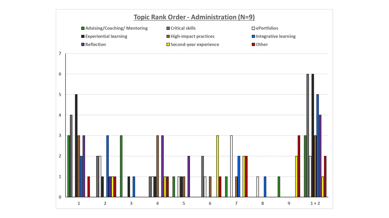This screenshot has height=218, width=389.
Task: Click the Reflection legend label
Action: click(95, 45)
